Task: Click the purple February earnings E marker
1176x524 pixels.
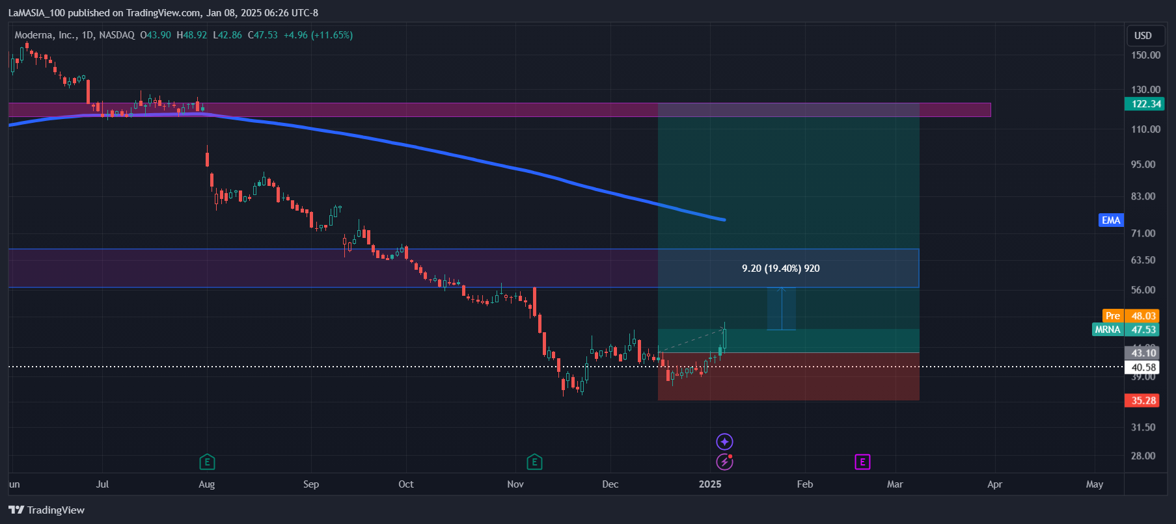Action: 862,462
